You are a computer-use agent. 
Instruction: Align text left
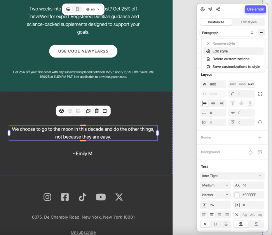tap(204, 215)
